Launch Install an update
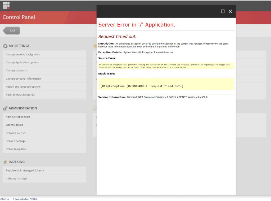This screenshot has width=271, height=201. coord(44,149)
